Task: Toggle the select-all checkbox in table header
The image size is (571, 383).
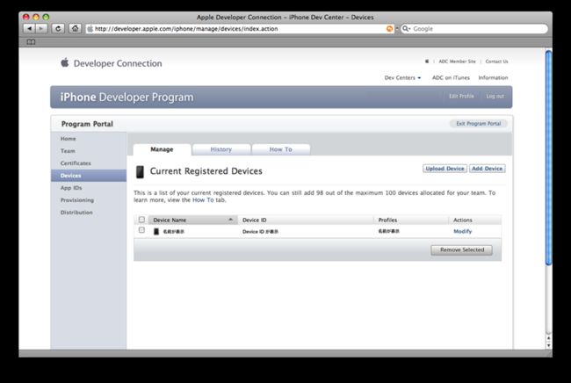Action: 141,220
